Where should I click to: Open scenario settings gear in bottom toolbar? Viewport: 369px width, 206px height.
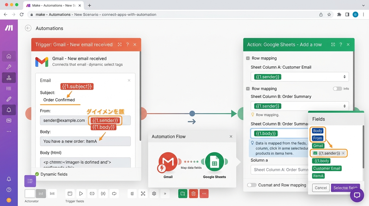(x=154, y=193)
